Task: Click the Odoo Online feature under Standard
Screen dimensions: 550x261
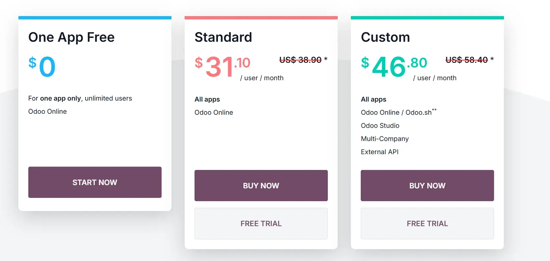Action: click(x=214, y=112)
